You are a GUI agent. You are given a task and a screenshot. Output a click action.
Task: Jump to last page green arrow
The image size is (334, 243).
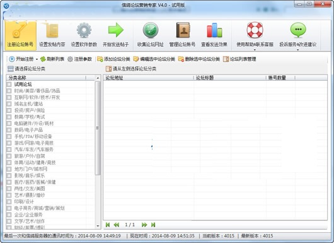tap(153, 225)
